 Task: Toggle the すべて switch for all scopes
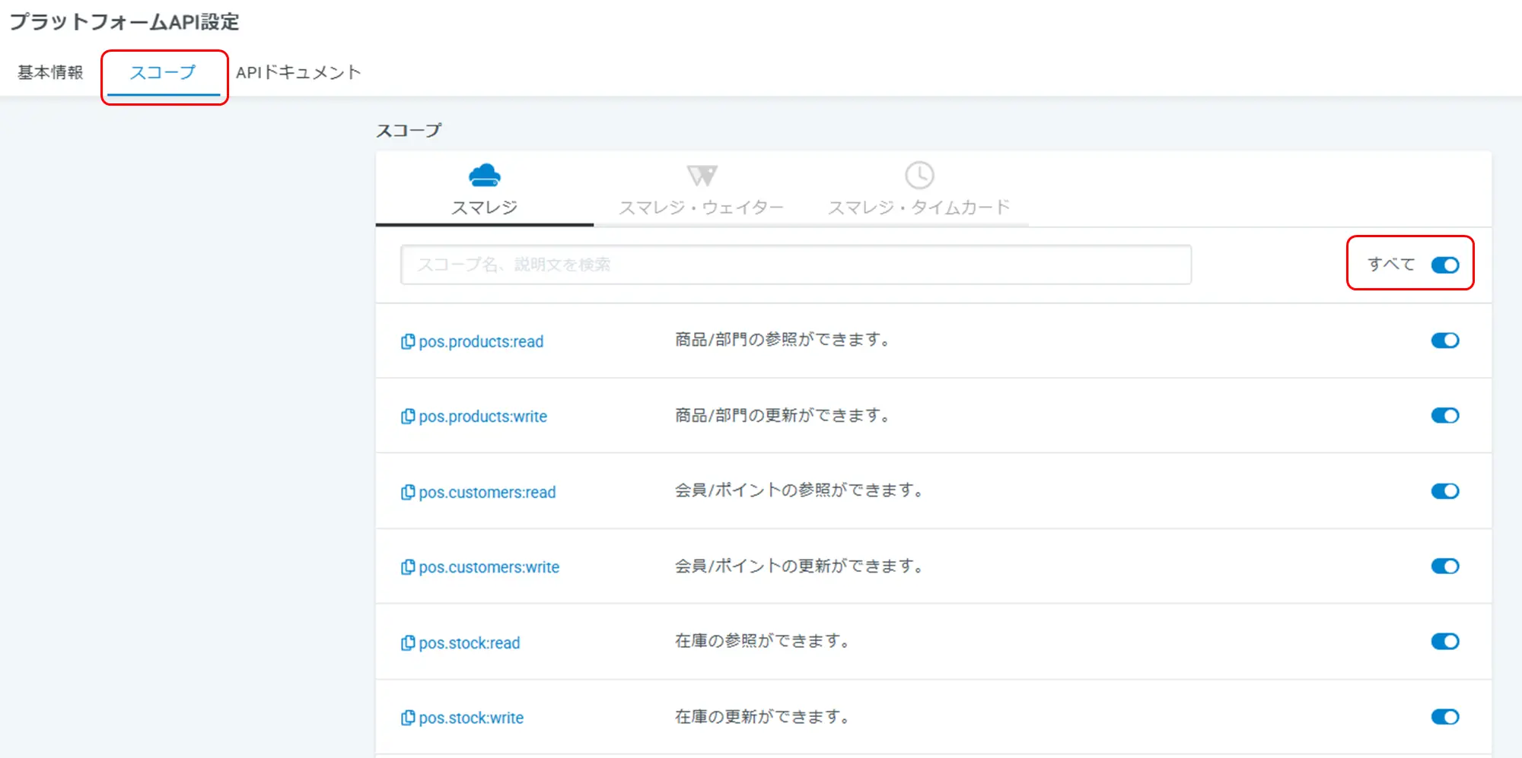point(1444,265)
